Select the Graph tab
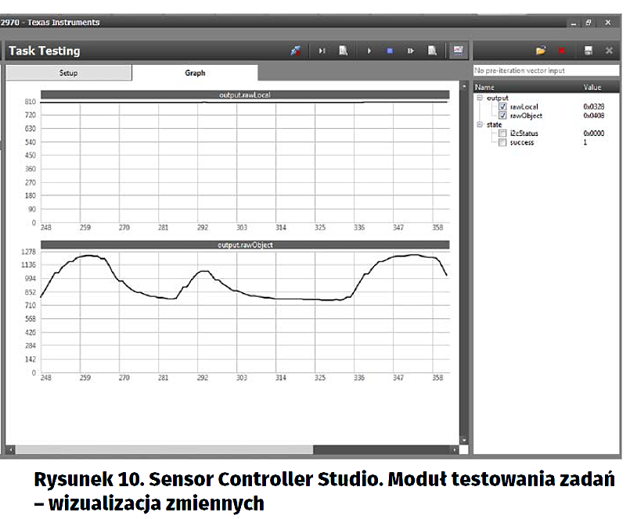This screenshot has height=519, width=630. click(195, 73)
